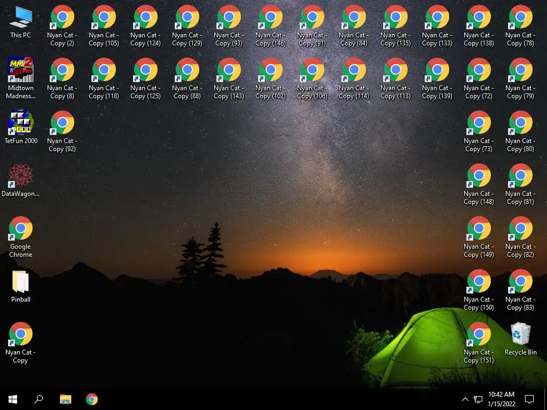Select Nyan Cat - Copy (73) shortcut
Viewport: 547px width, 410px height.
[x=479, y=131]
